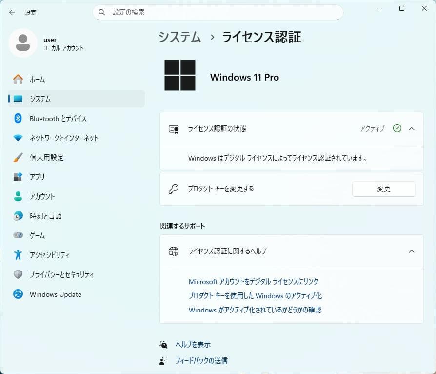Viewport: 436px width, 374px height.
Task: Select the アカウント sidebar icon
Action: tap(16, 196)
